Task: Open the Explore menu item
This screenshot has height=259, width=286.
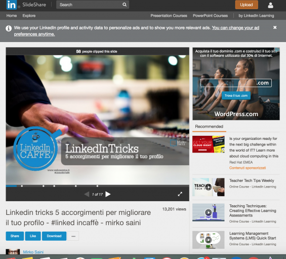Action: point(29,16)
